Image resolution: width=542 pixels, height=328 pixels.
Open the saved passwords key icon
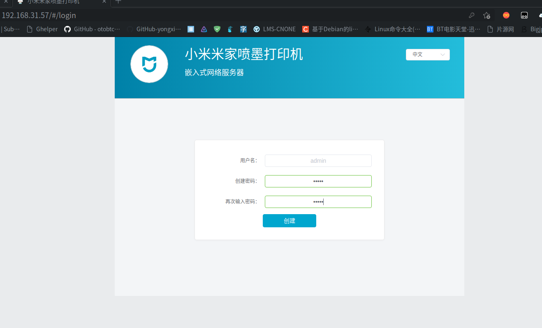pyautogui.click(x=472, y=15)
